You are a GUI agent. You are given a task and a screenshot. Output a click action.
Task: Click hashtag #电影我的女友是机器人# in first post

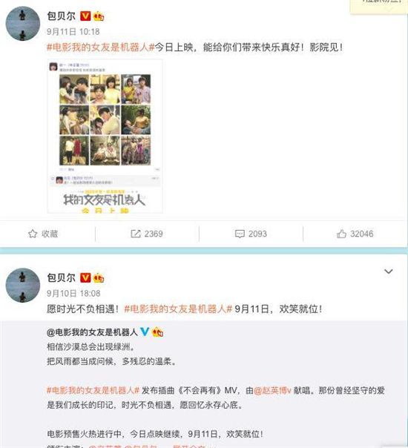click(101, 47)
